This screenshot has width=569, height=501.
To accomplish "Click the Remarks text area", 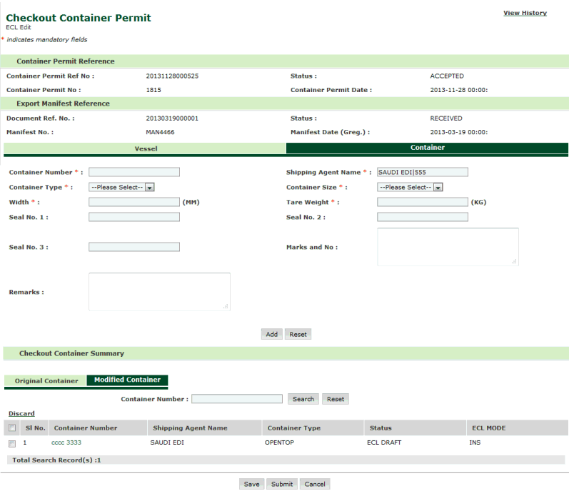I will [159, 291].
